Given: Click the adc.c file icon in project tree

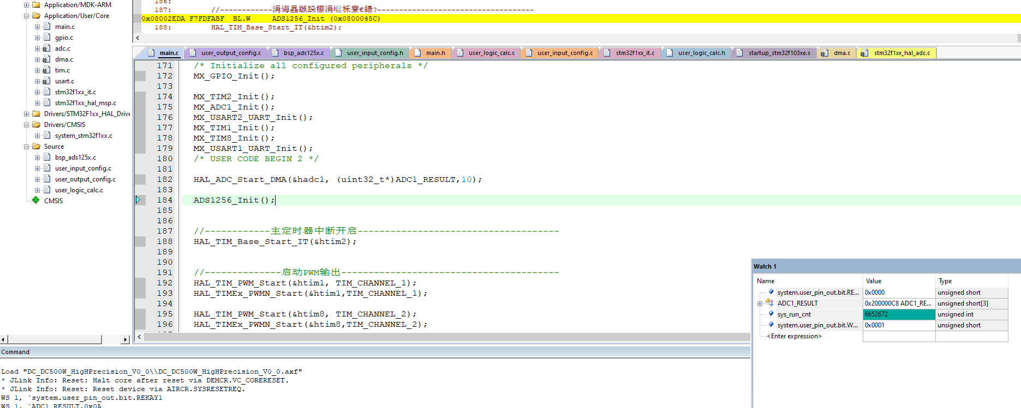Looking at the screenshot, I should [46, 48].
